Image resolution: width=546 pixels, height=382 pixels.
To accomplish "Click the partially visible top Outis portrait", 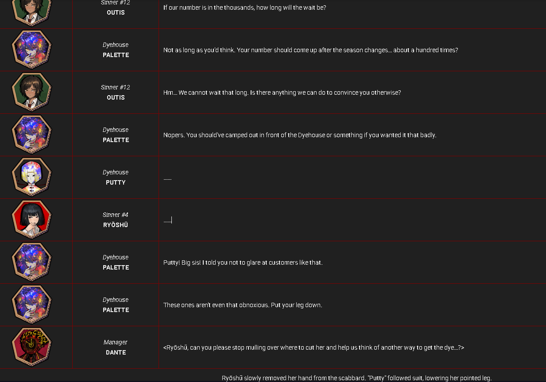I will click(31, 13).
